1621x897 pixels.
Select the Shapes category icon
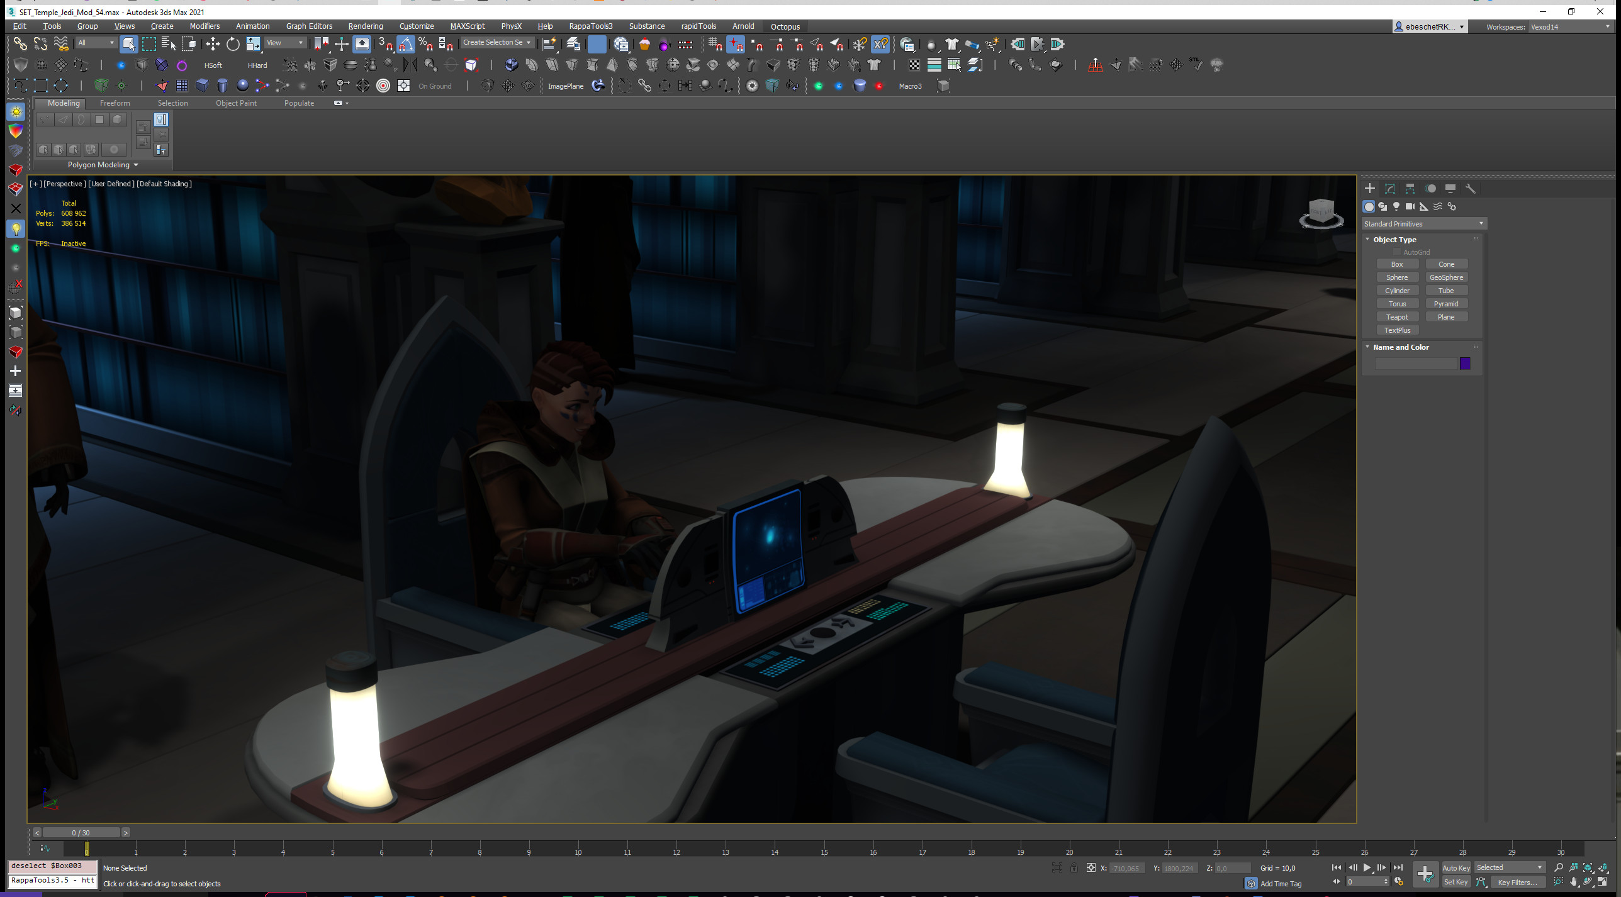[1383, 206]
